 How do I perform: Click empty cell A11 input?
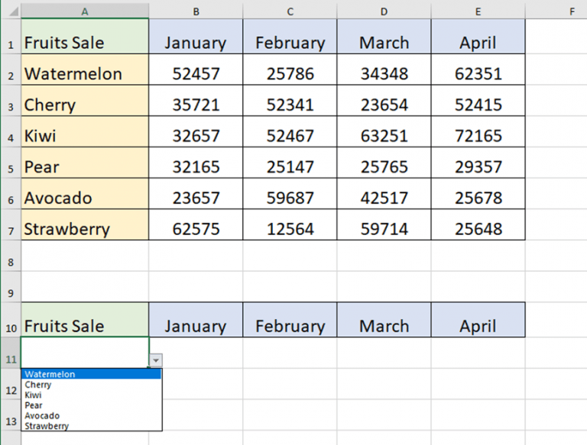coord(85,353)
